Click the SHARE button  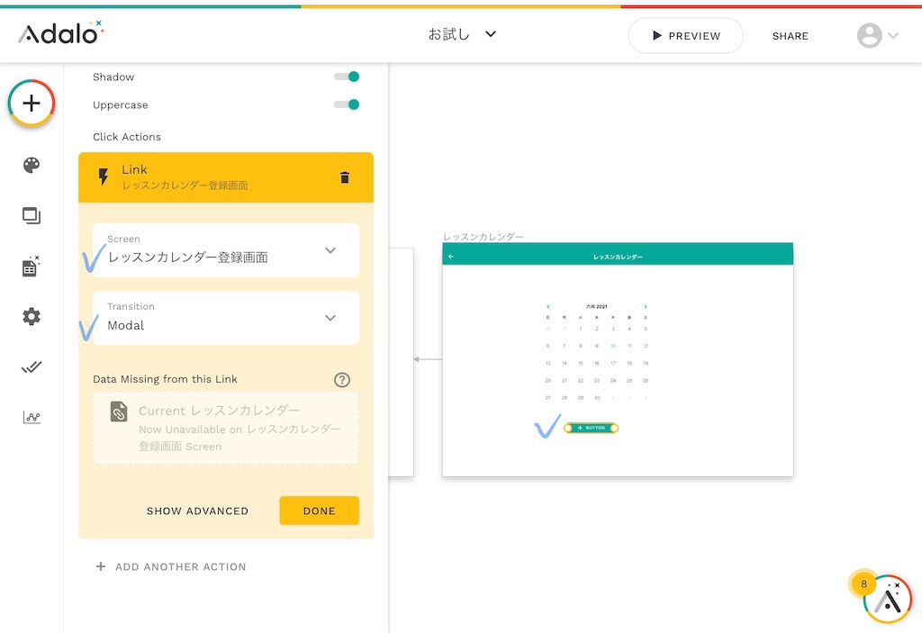click(x=790, y=36)
